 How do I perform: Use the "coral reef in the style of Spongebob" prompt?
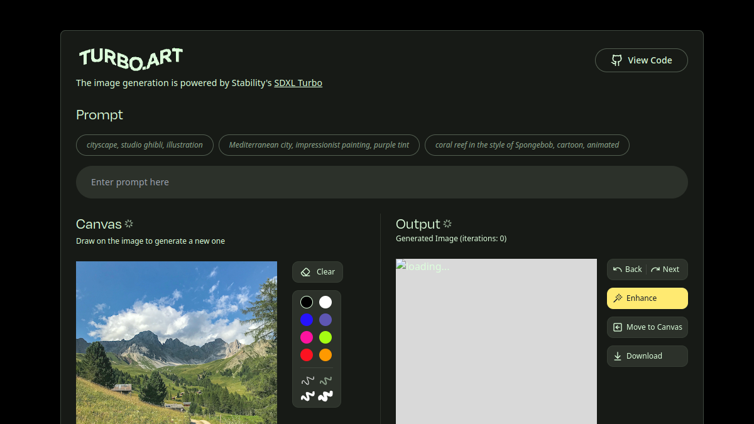(x=527, y=145)
